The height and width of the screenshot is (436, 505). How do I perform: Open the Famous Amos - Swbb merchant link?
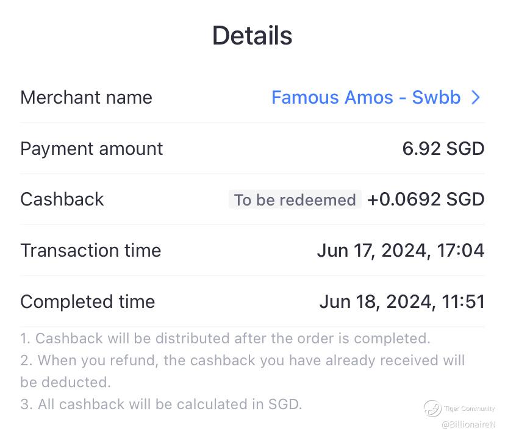[365, 98]
